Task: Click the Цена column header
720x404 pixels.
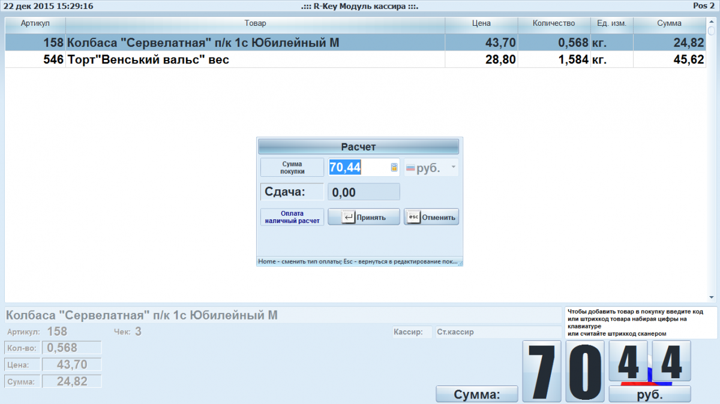Action: coord(481,23)
